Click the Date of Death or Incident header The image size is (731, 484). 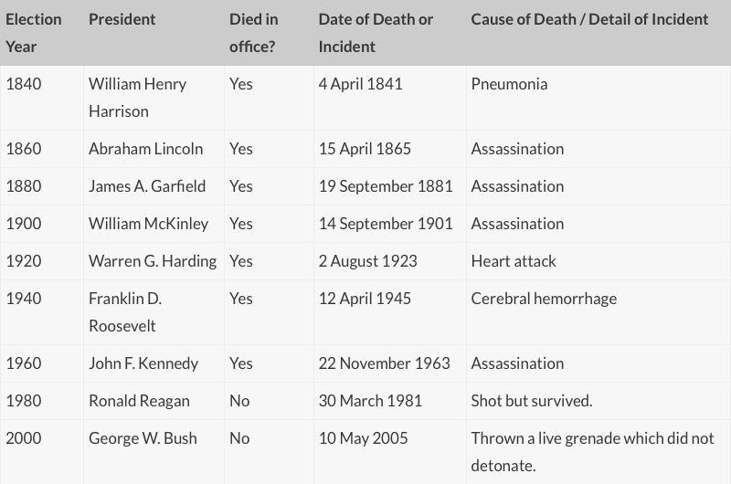pos(376,32)
